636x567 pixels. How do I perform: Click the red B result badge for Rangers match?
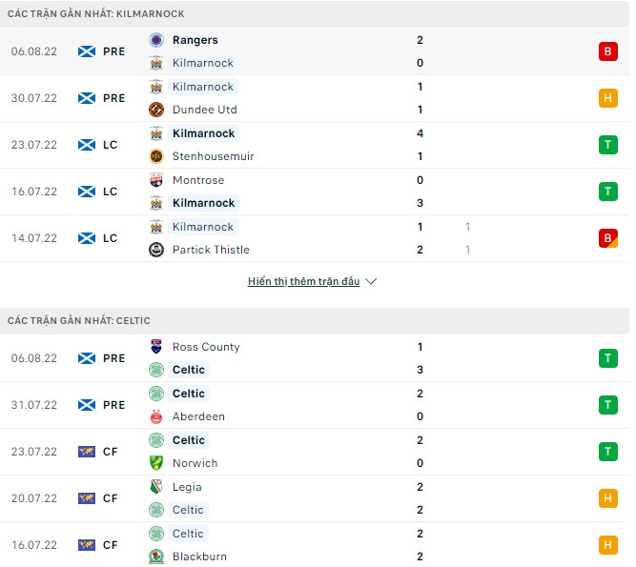607,51
